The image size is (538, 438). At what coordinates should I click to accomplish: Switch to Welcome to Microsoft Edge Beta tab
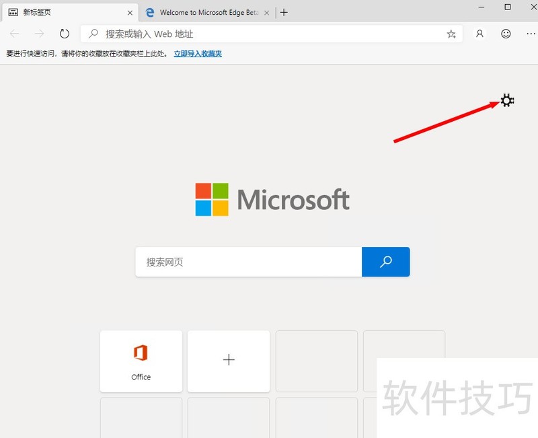click(208, 13)
